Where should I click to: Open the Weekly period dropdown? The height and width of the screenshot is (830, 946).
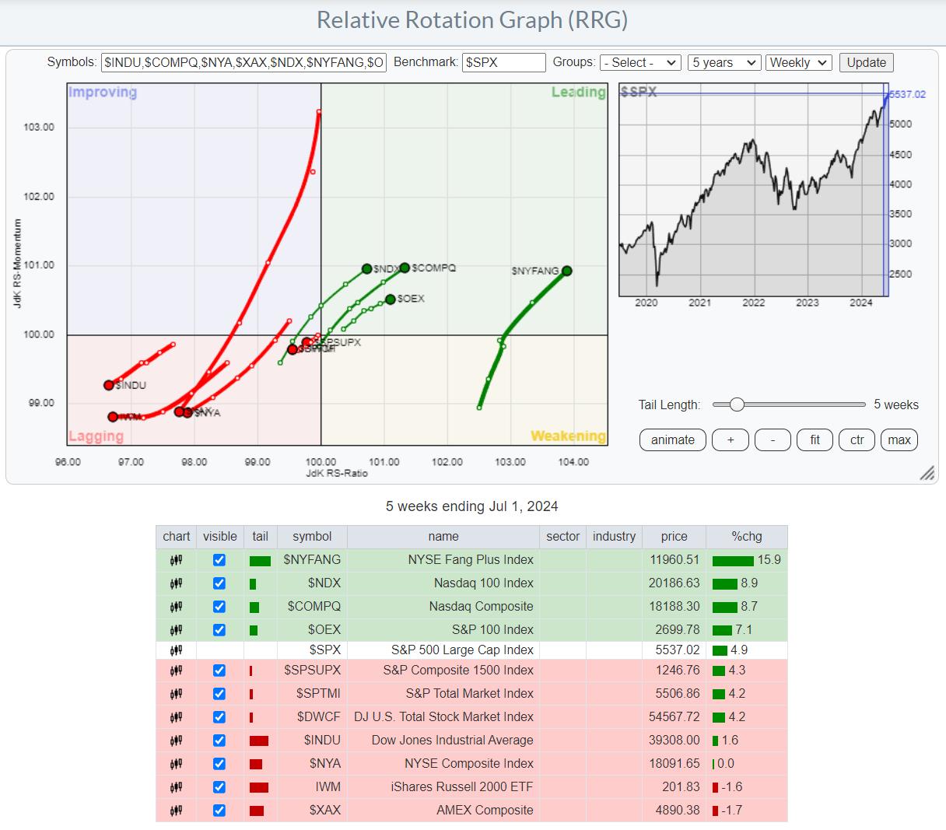(798, 63)
